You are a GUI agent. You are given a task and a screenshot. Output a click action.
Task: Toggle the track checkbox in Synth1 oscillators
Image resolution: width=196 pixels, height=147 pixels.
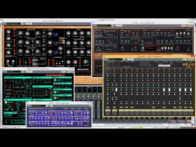tap(6, 90)
